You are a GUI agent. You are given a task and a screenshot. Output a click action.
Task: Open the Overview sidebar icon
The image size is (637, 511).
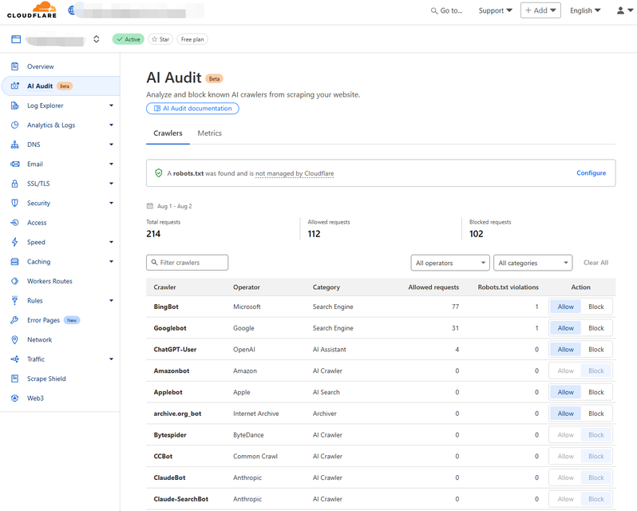pyautogui.click(x=15, y=66)
